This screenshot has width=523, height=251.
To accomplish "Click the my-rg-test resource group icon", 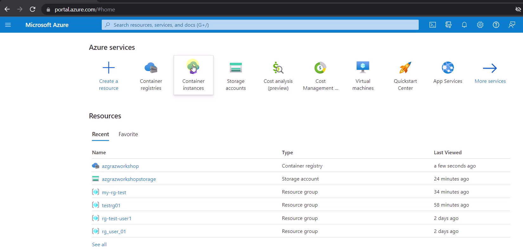I will click(x=95, y=192).
